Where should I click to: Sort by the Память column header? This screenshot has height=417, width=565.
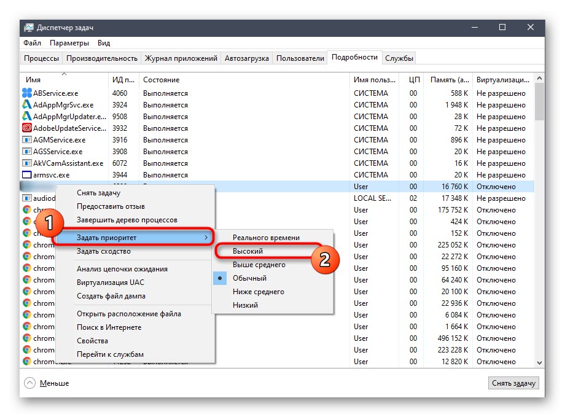pyautogui.click(x=450, y=80)
